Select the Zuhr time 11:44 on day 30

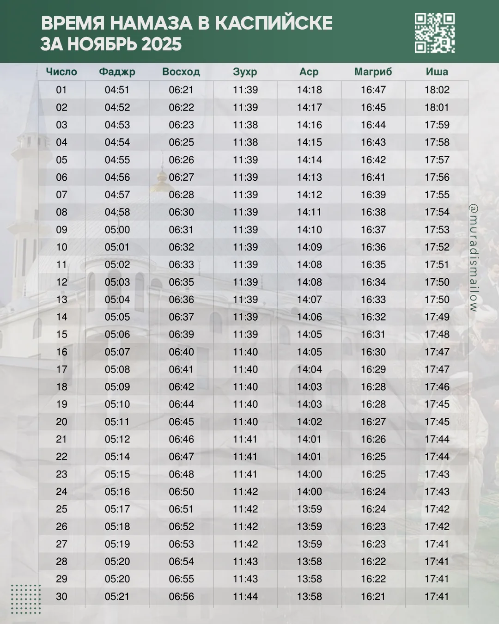(x=245, y=597)
